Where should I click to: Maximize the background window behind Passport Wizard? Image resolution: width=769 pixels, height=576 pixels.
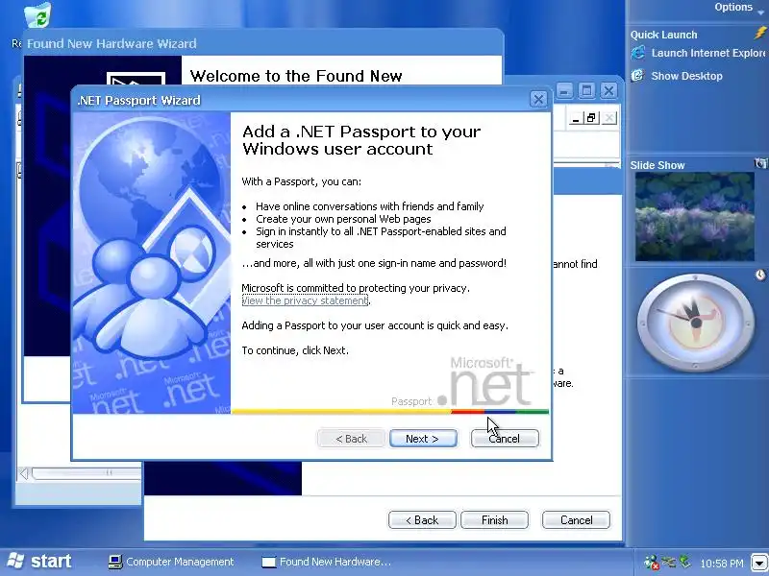pos(586,90)
